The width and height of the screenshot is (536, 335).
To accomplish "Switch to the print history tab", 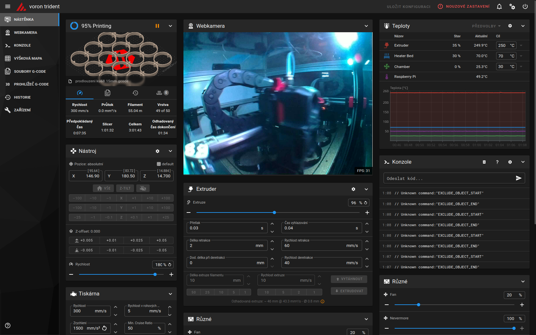I will (135, 93).
